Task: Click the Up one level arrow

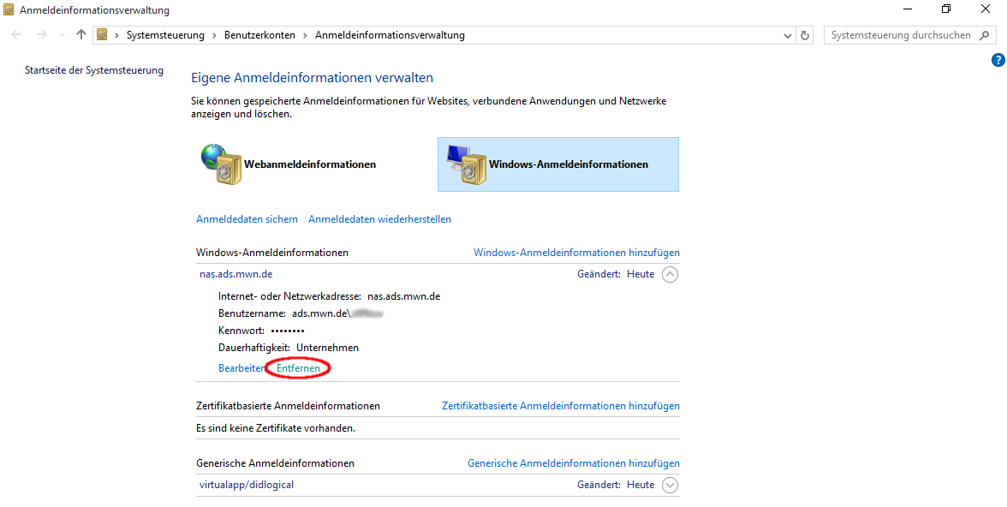Action: click(81, 35)
